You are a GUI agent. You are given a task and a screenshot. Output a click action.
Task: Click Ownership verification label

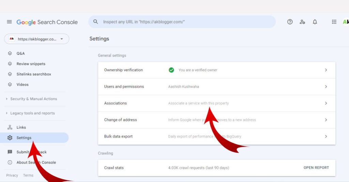tap(123, 70)
